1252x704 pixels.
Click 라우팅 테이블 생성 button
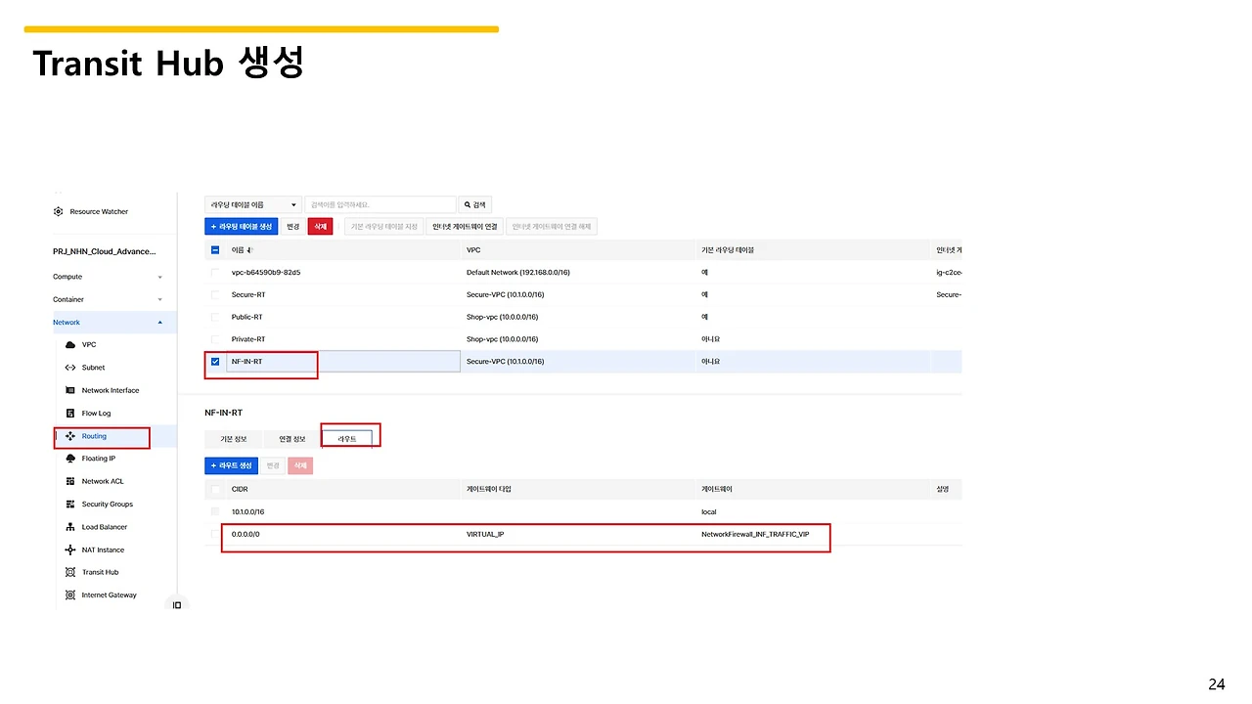coord(242,226)
